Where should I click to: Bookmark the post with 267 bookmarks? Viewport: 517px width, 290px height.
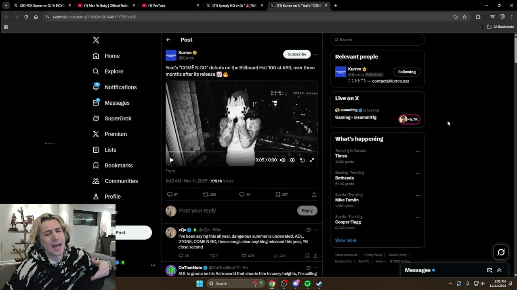(x=282, y=194)
